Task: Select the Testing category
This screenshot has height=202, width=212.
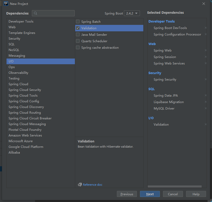Action: pos(41,78)
